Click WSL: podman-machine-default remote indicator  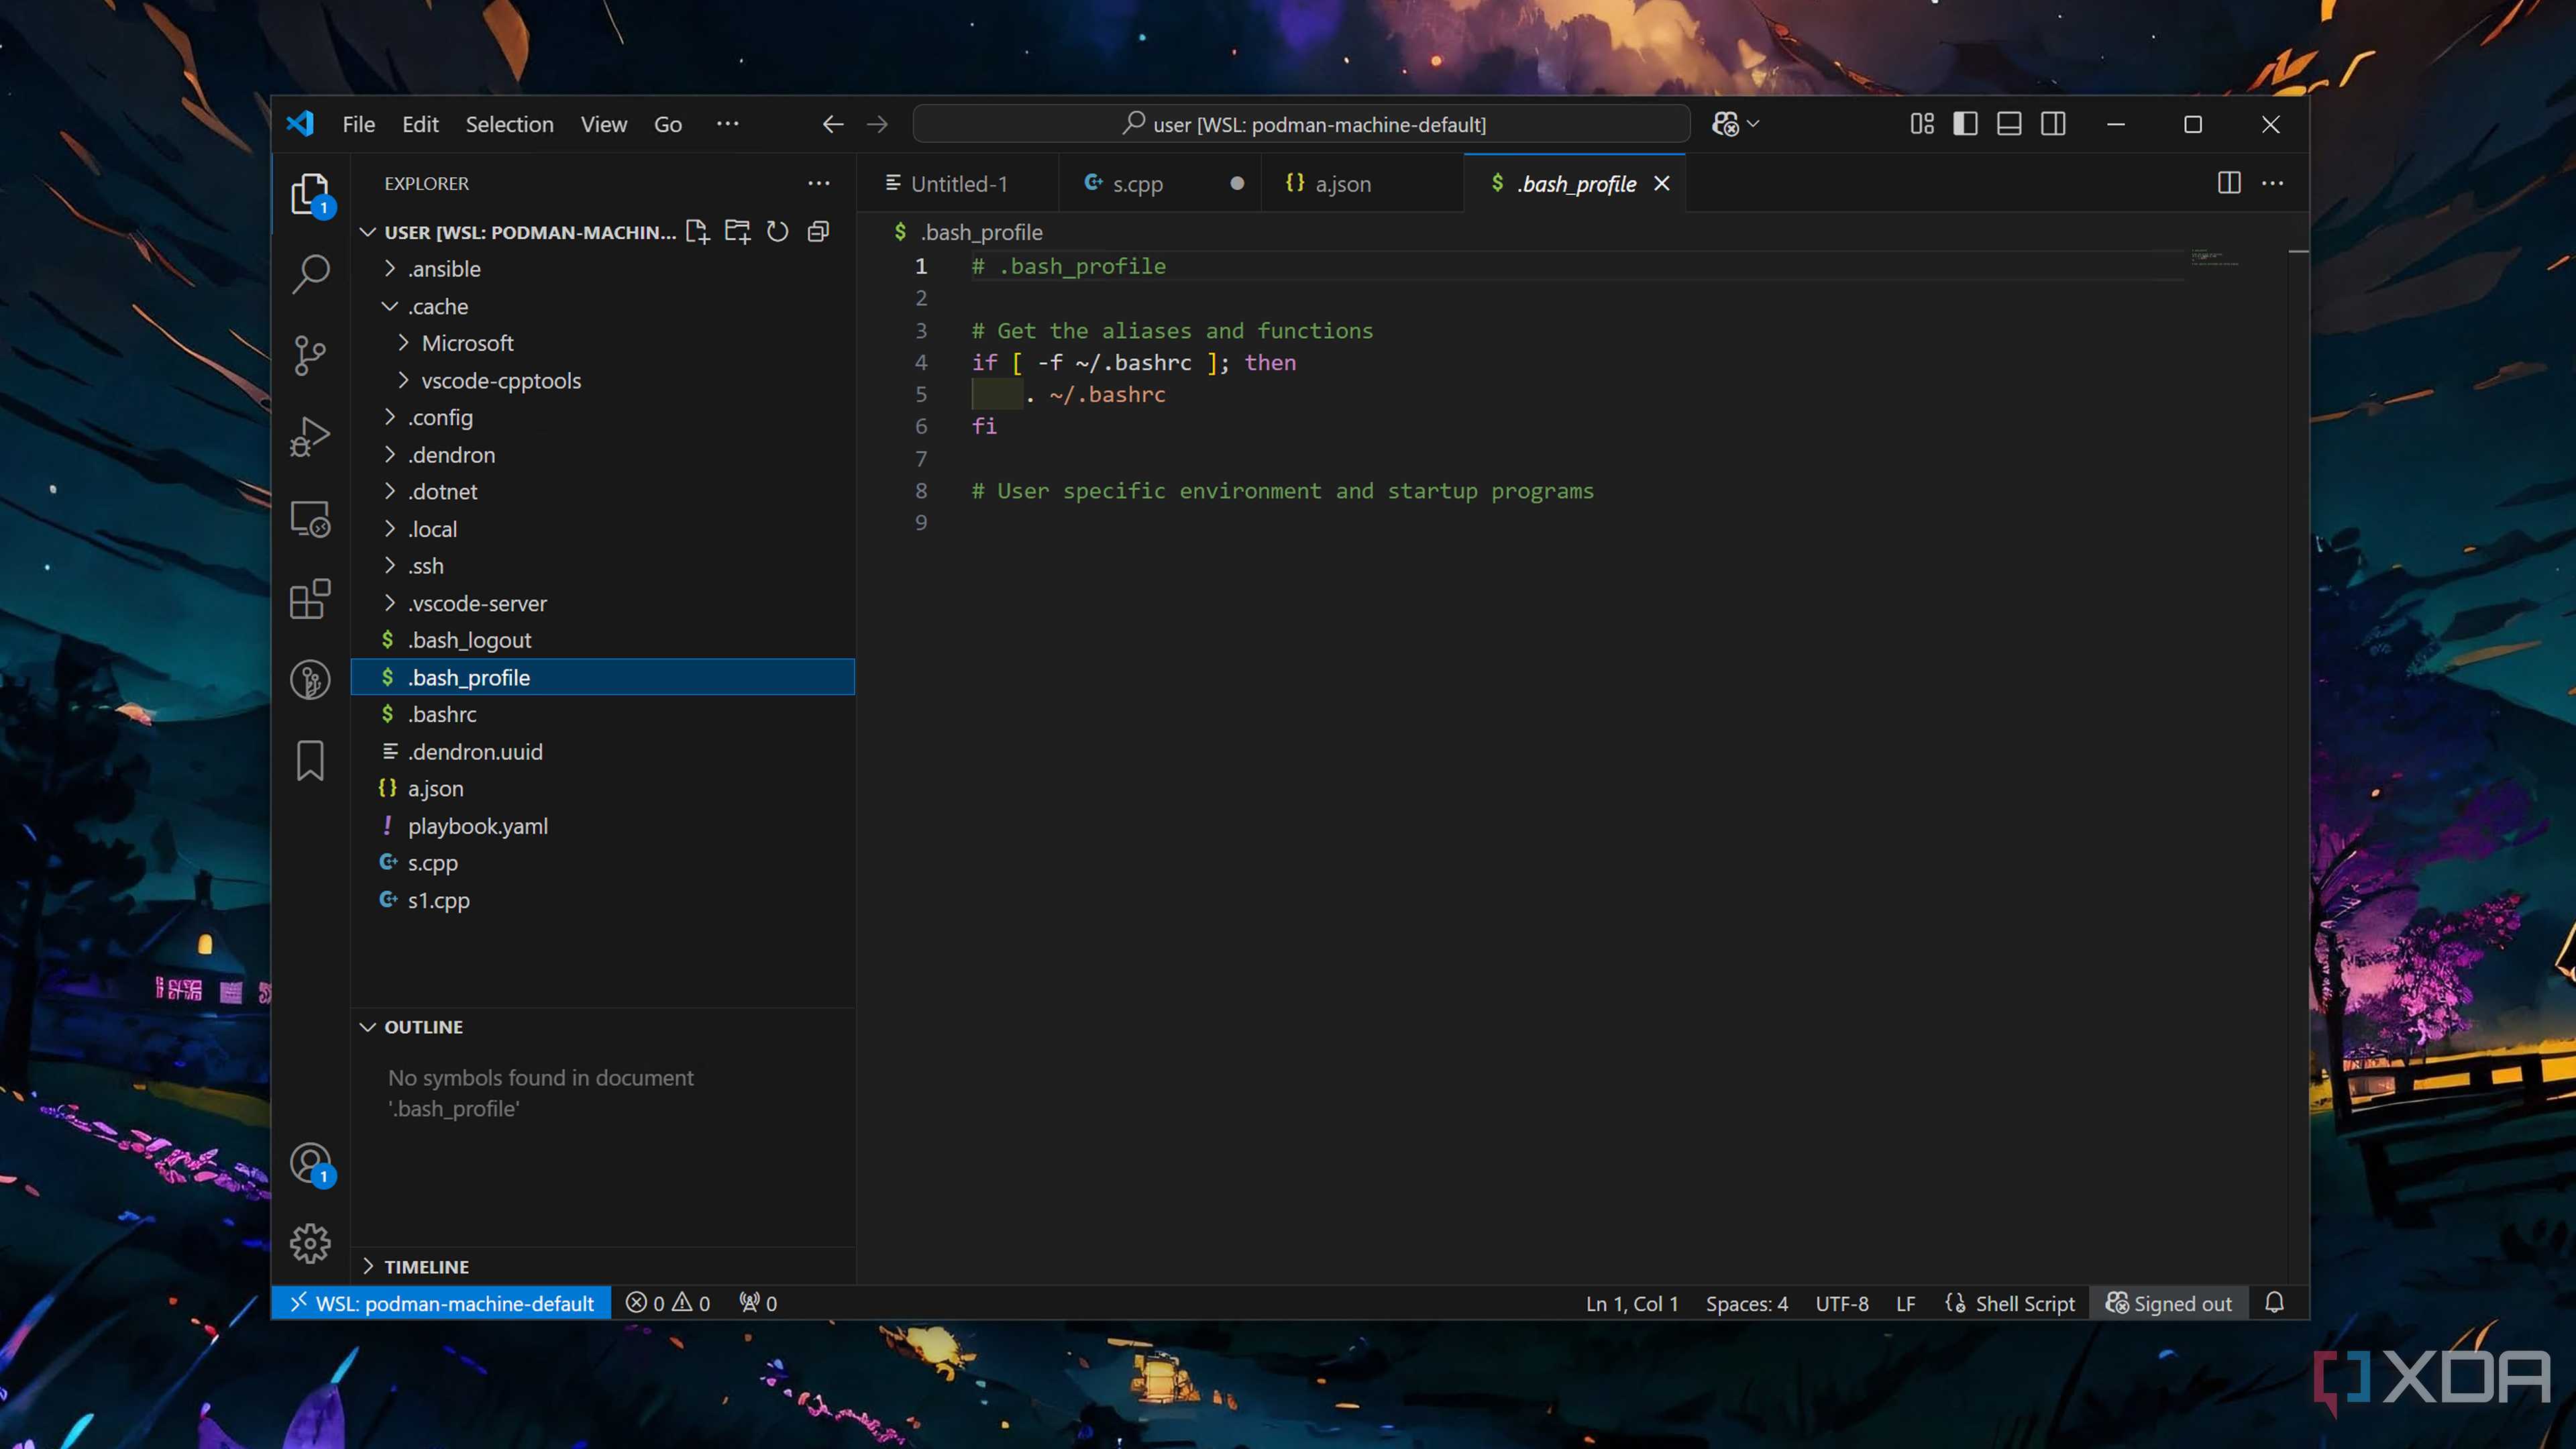coord(441,1303)
